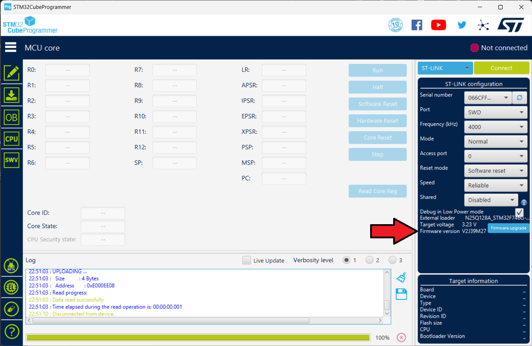Click 'Data read successfully' log line
This screenshot has height=346, width=532.
point(66,300)
